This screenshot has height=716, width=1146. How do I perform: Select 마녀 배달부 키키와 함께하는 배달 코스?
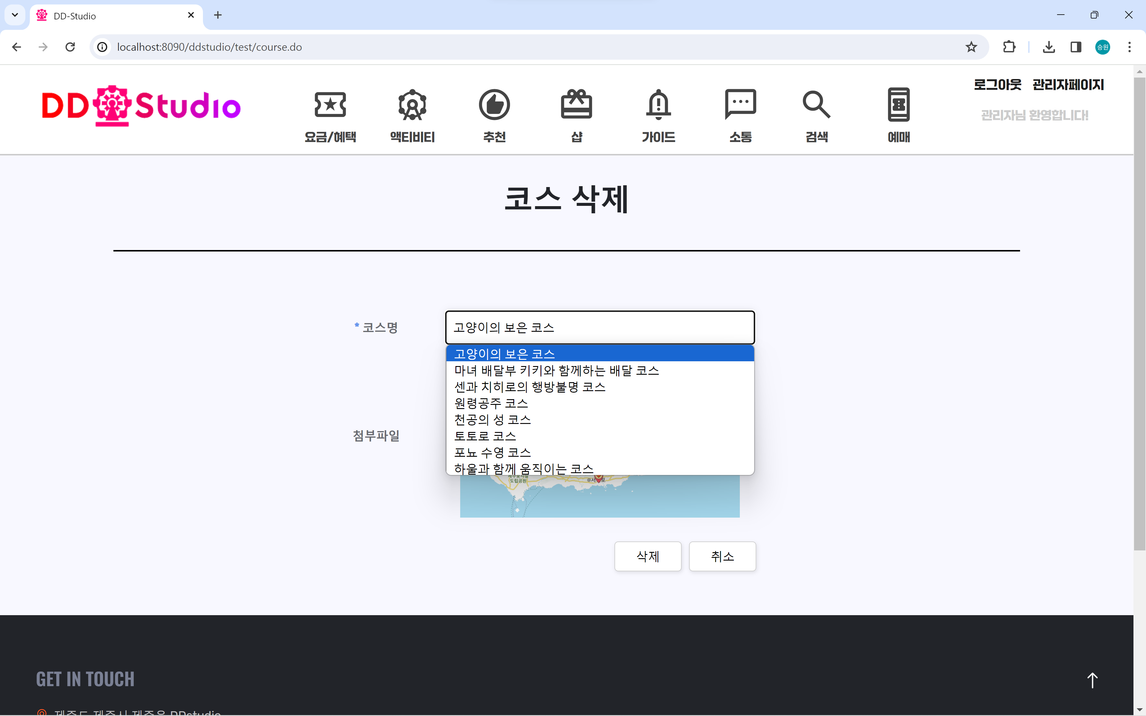[600, 370]
